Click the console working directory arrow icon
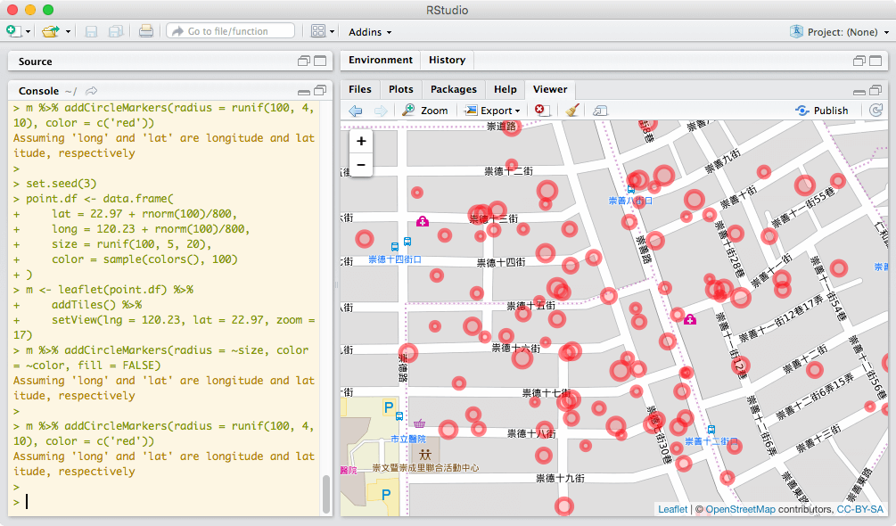 [x=91, y=91]
